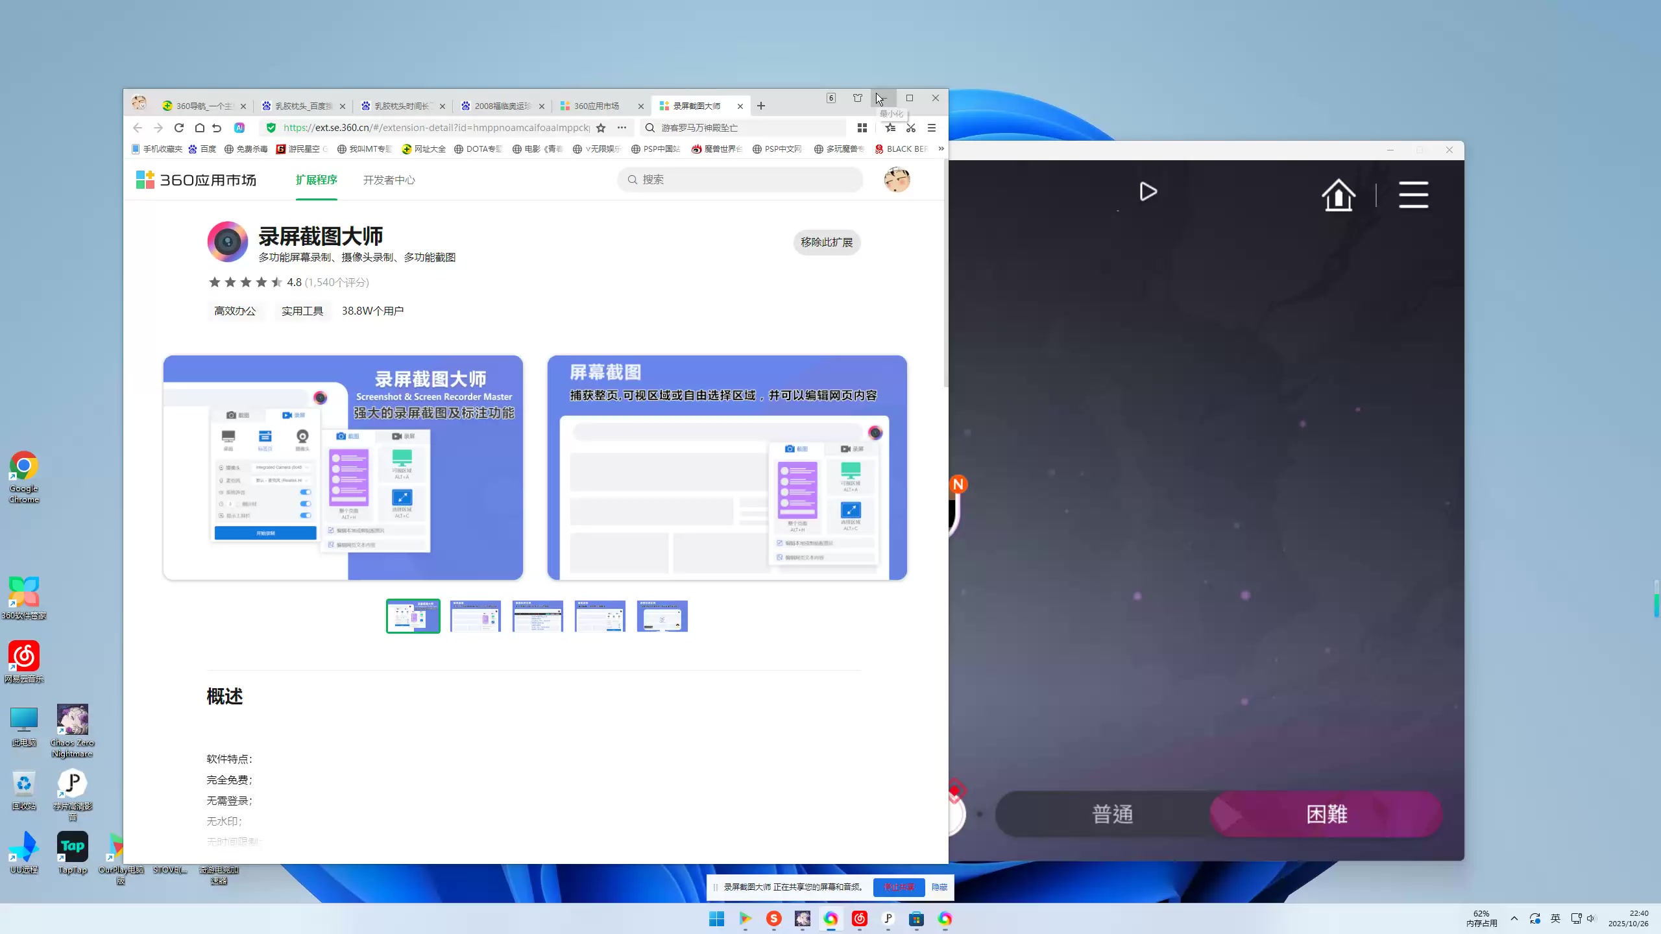This screenshot has height=934, width=1661.
Task: Click the scissors screenshot icon in toolbar
Action: tap(911, 128)
